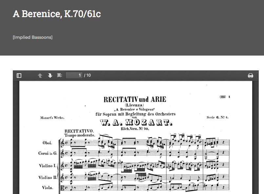Click the Mozart's Werke. text
The width and height of the screenshot is (264, 194).
(x=52, y=118)
